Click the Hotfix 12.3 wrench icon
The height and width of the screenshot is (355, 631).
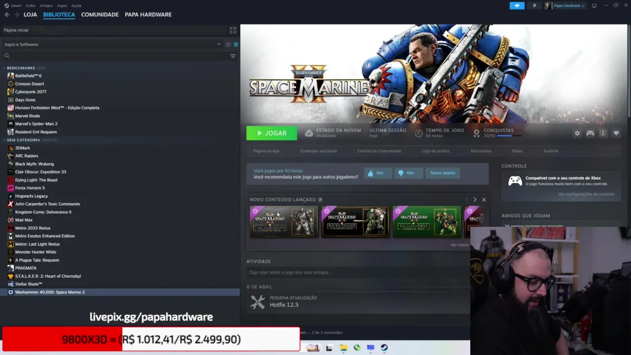257,302
